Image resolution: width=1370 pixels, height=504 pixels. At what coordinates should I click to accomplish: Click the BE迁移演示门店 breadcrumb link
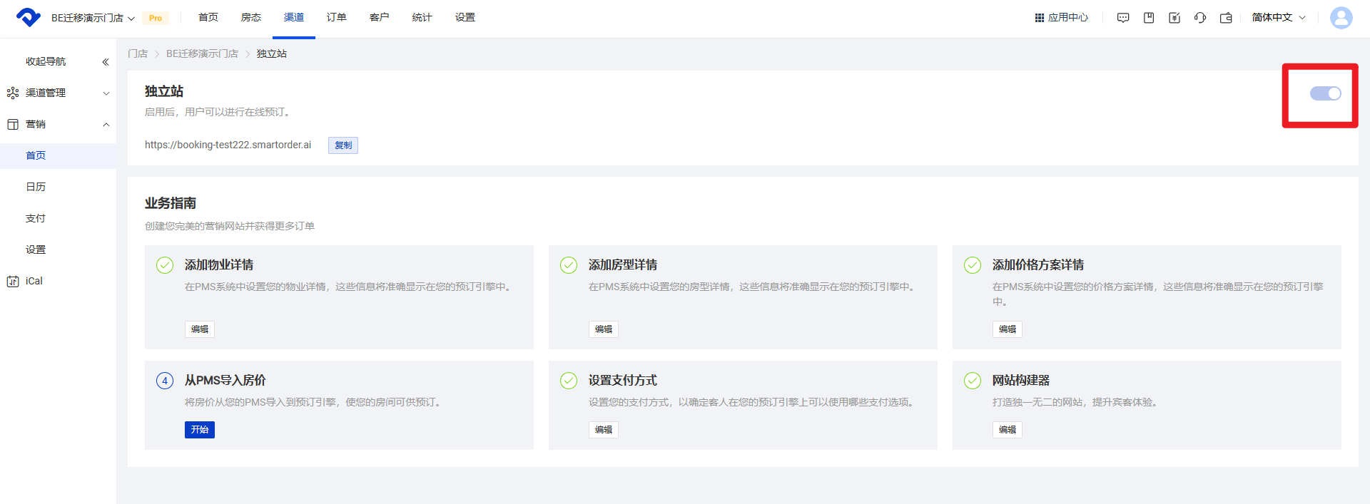203,54
